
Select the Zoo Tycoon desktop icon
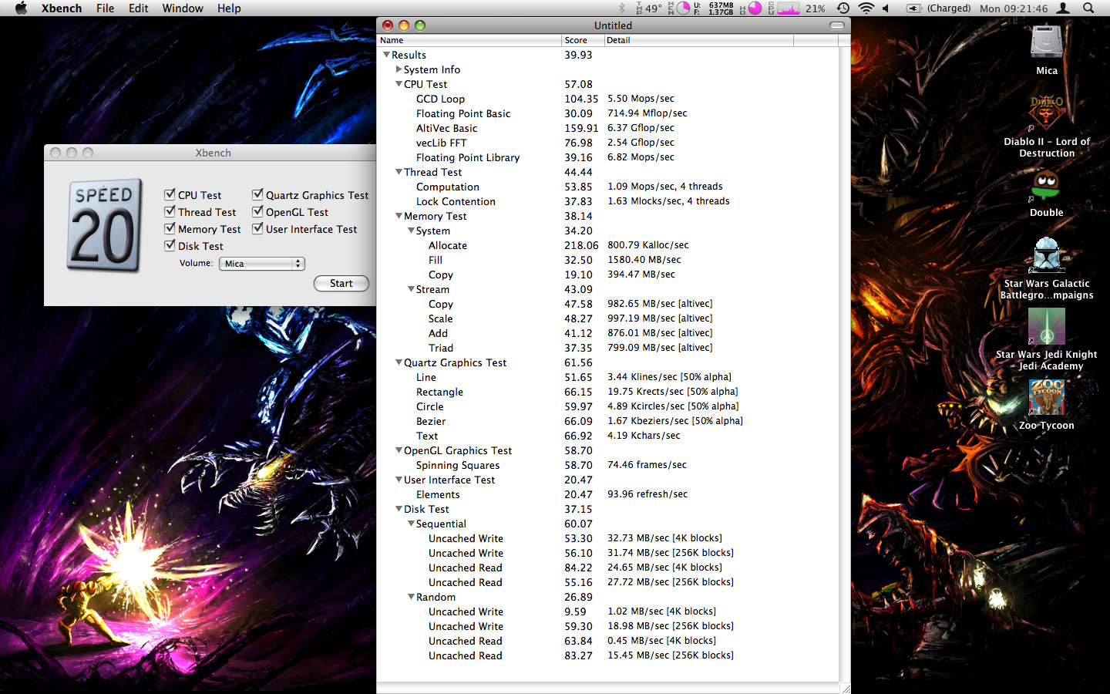[1047, 397]
